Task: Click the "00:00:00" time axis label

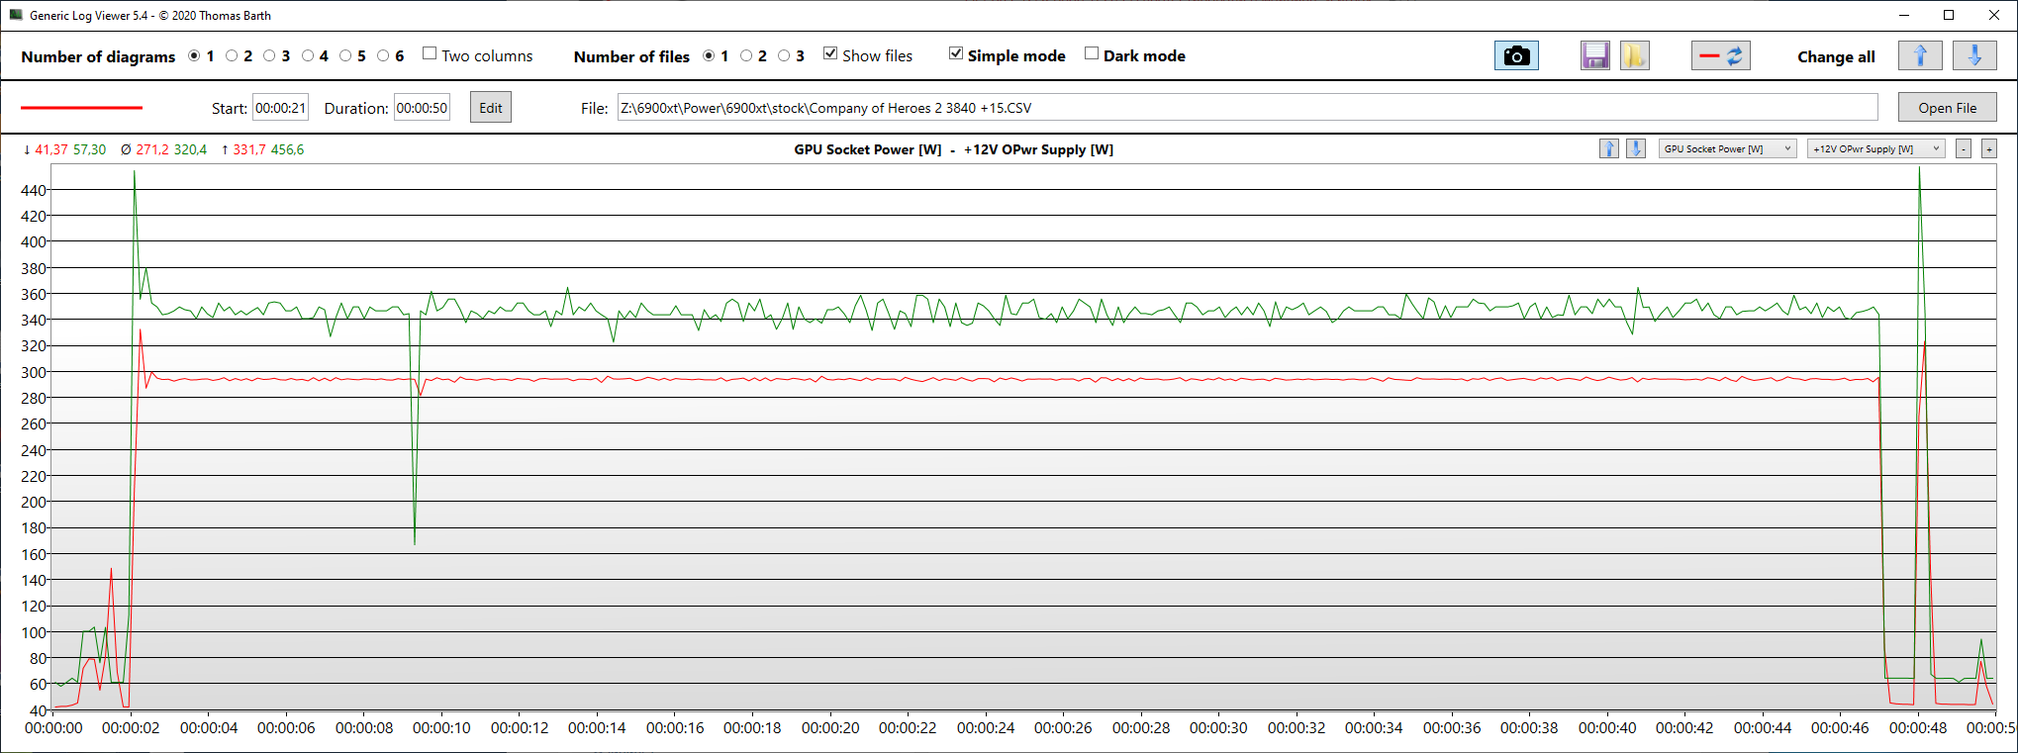Action: tap(53, 728)
